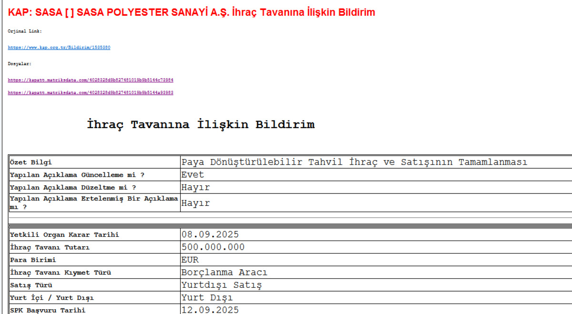The height and width of the screenshot is (314, 572).
Task: Select the 'EUR' currency value
Action: 190,260
